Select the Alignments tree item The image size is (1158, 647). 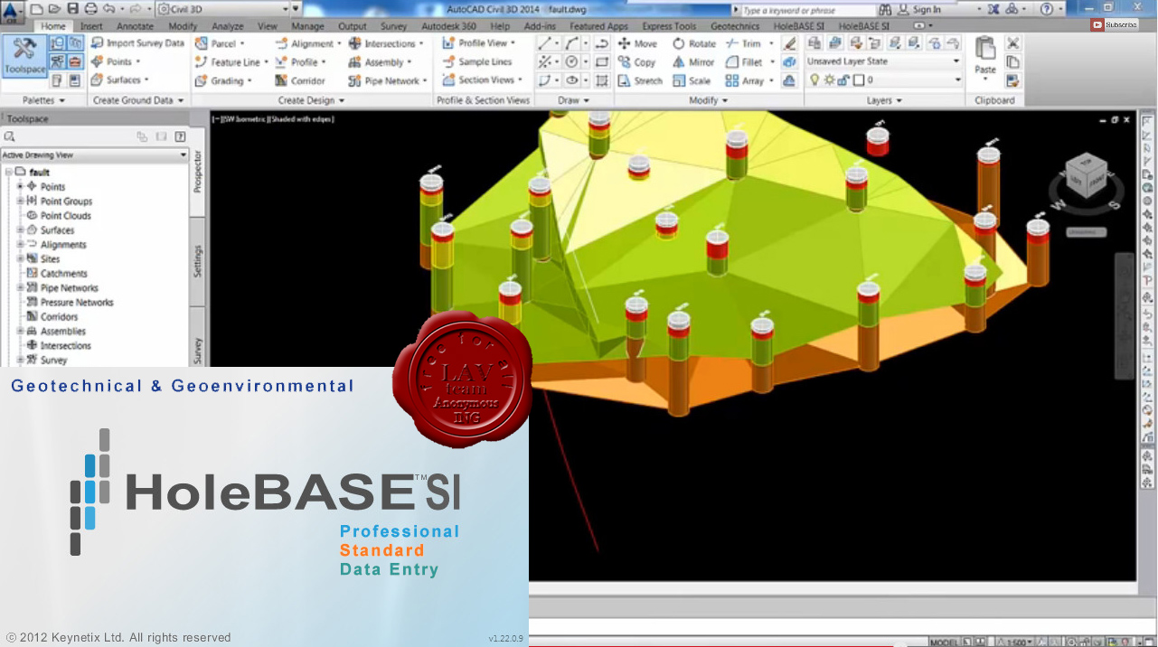click(x=63, y=244)
